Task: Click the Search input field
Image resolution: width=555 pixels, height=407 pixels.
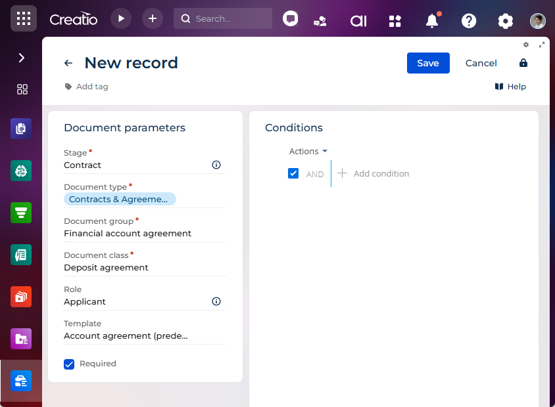Action: coord(223,18)
